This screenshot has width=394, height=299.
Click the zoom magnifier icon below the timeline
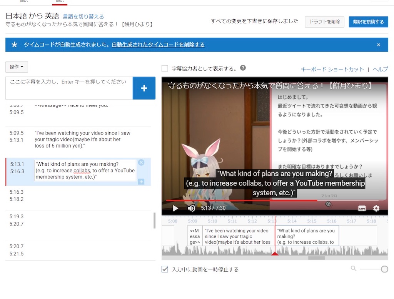pos(354,269)
